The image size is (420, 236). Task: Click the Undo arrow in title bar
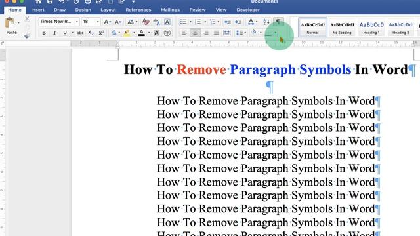click(61, 1)
